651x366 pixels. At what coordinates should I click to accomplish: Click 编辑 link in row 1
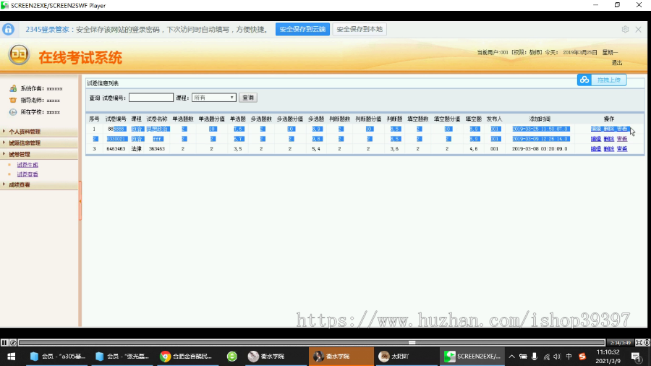tap(596, 129)
